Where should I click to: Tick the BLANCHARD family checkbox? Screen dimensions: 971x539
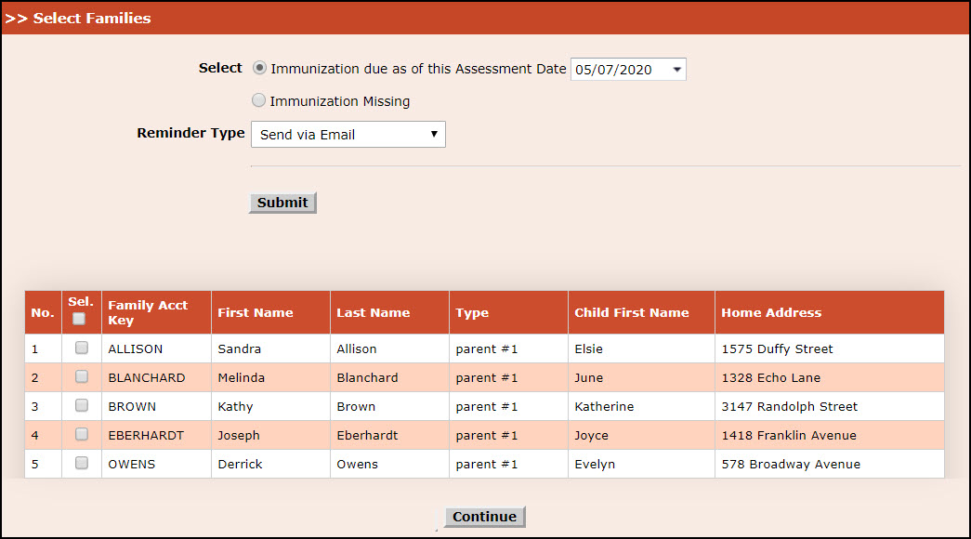(82, 377)
